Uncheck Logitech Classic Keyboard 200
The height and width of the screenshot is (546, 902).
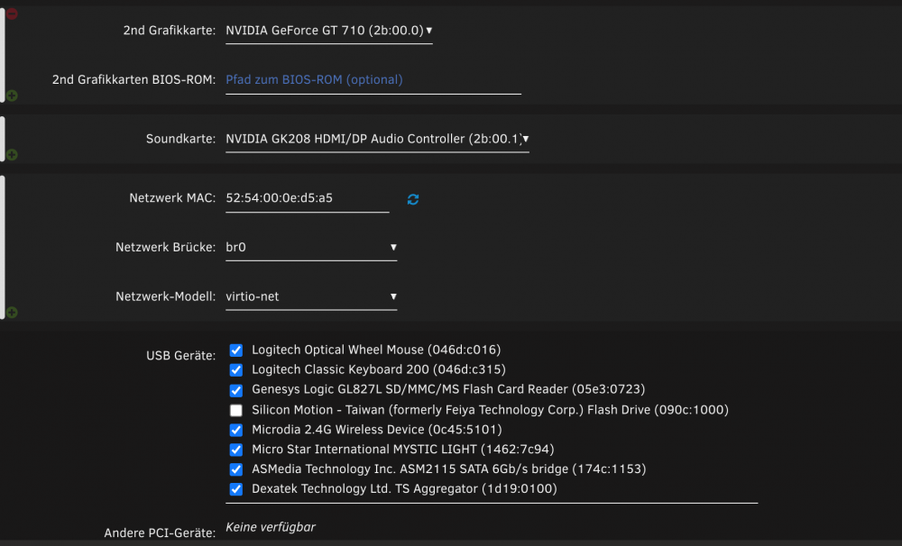pyautogui.click(x=235, y=369)
